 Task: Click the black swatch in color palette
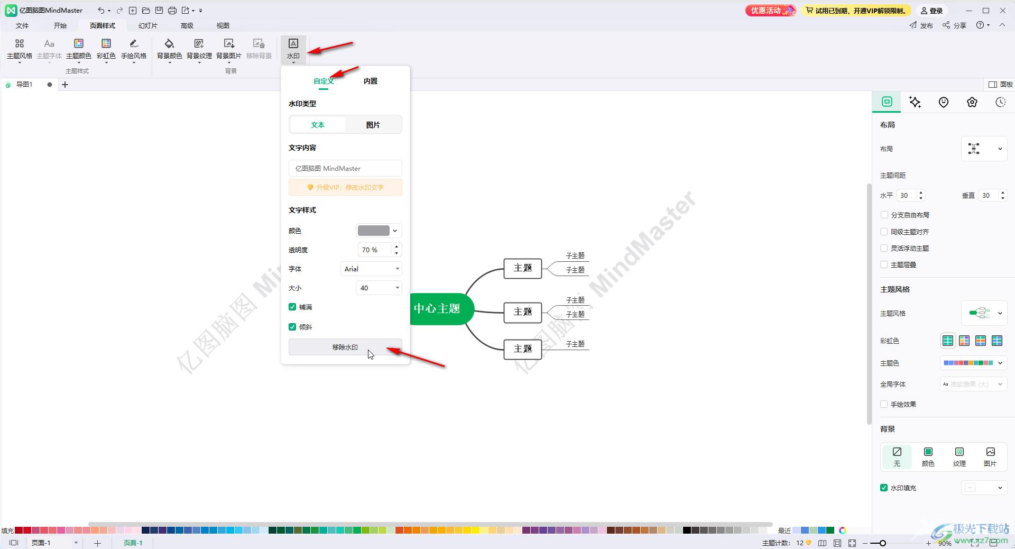687,530
